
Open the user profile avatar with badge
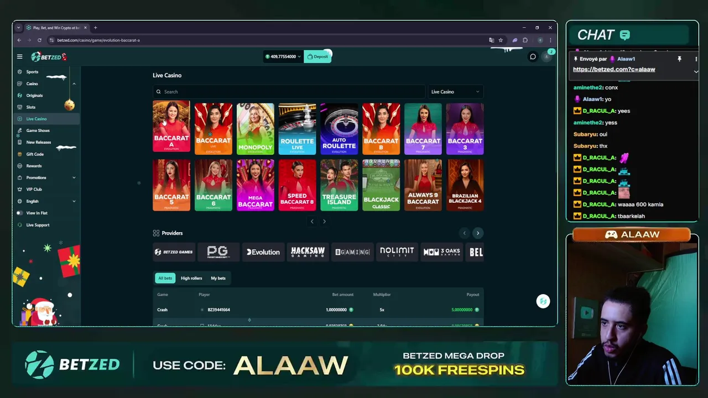tap(547, 56)
